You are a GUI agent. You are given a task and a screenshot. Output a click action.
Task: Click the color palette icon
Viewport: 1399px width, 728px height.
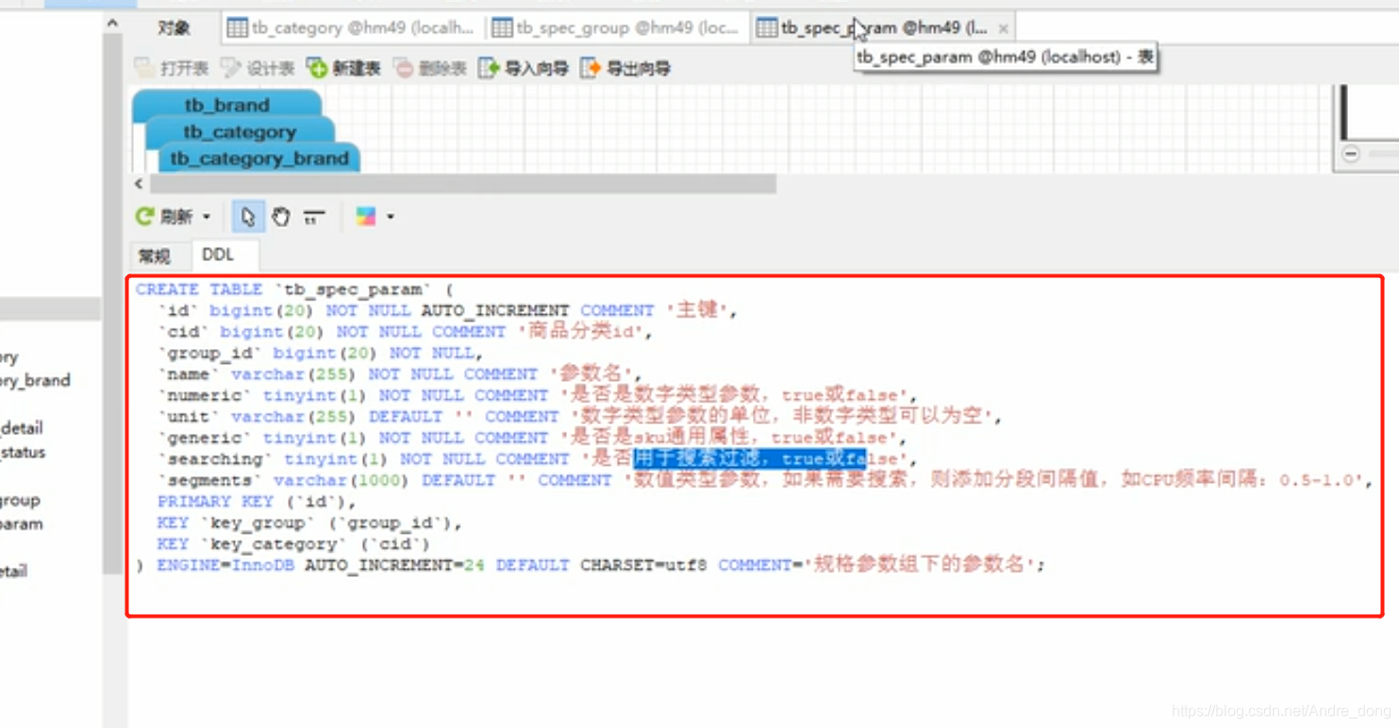[x=366, y=217]
